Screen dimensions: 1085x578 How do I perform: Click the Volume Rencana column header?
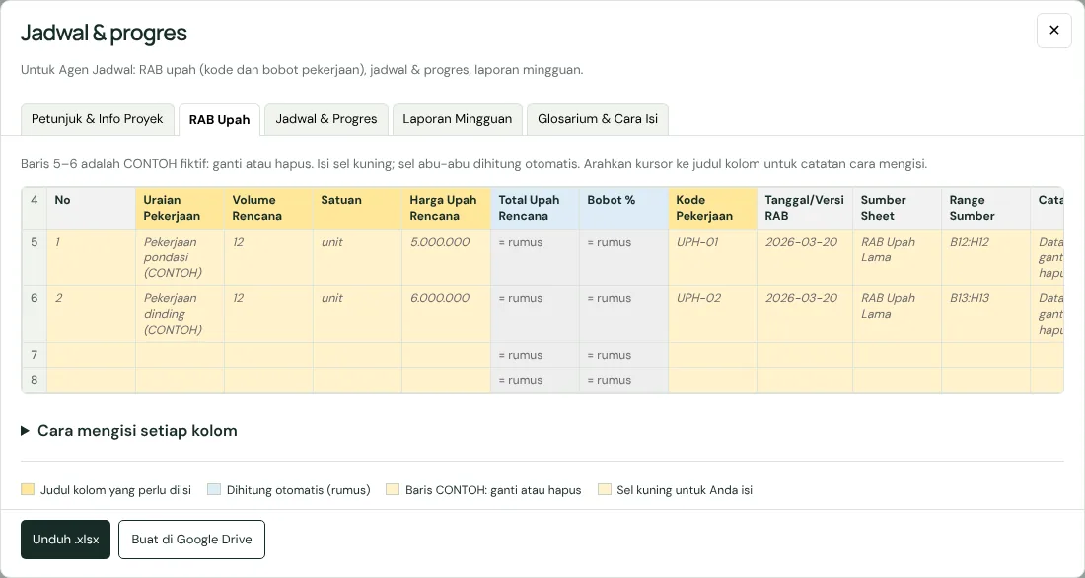tap(268, 208)
